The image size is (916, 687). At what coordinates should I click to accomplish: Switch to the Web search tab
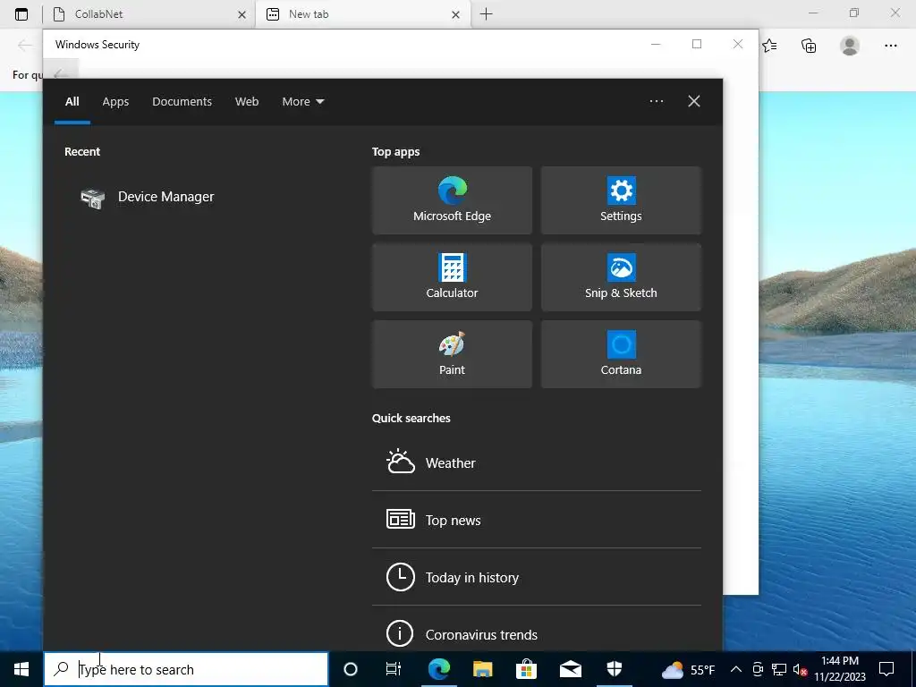pyautogui.click(x=247, y=102)
